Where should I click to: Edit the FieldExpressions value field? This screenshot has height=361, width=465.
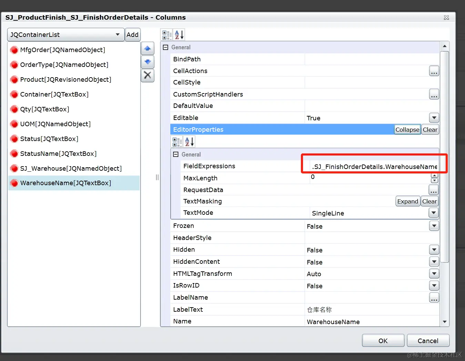374,167
